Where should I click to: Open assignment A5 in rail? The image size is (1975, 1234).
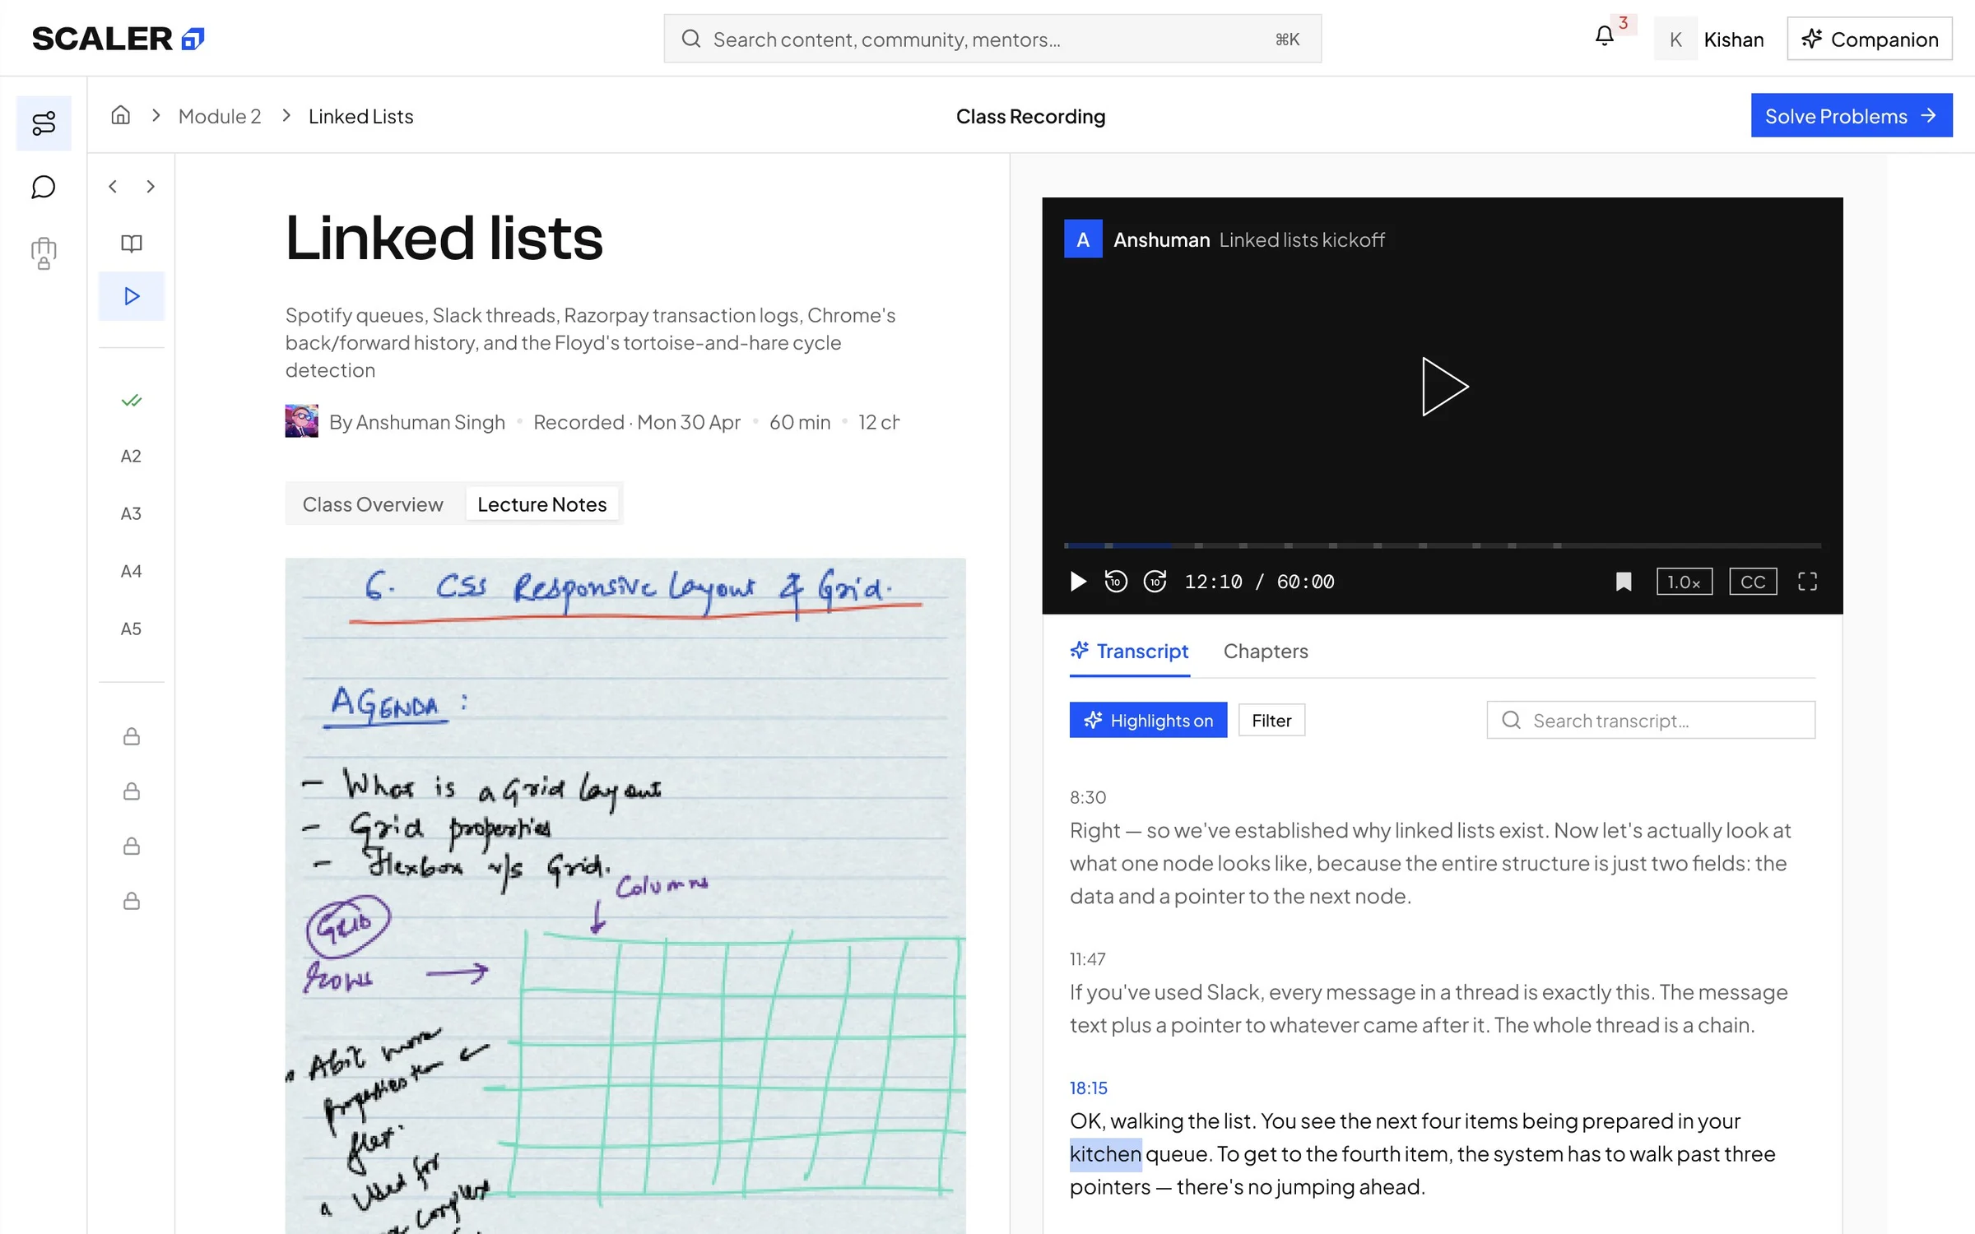pyautogui.click(x=132, y=629)
